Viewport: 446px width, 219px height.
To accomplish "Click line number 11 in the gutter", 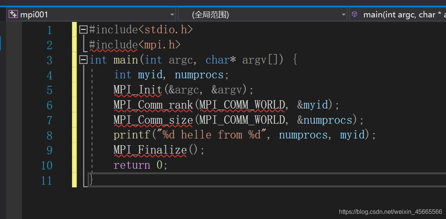I will 47,180.
